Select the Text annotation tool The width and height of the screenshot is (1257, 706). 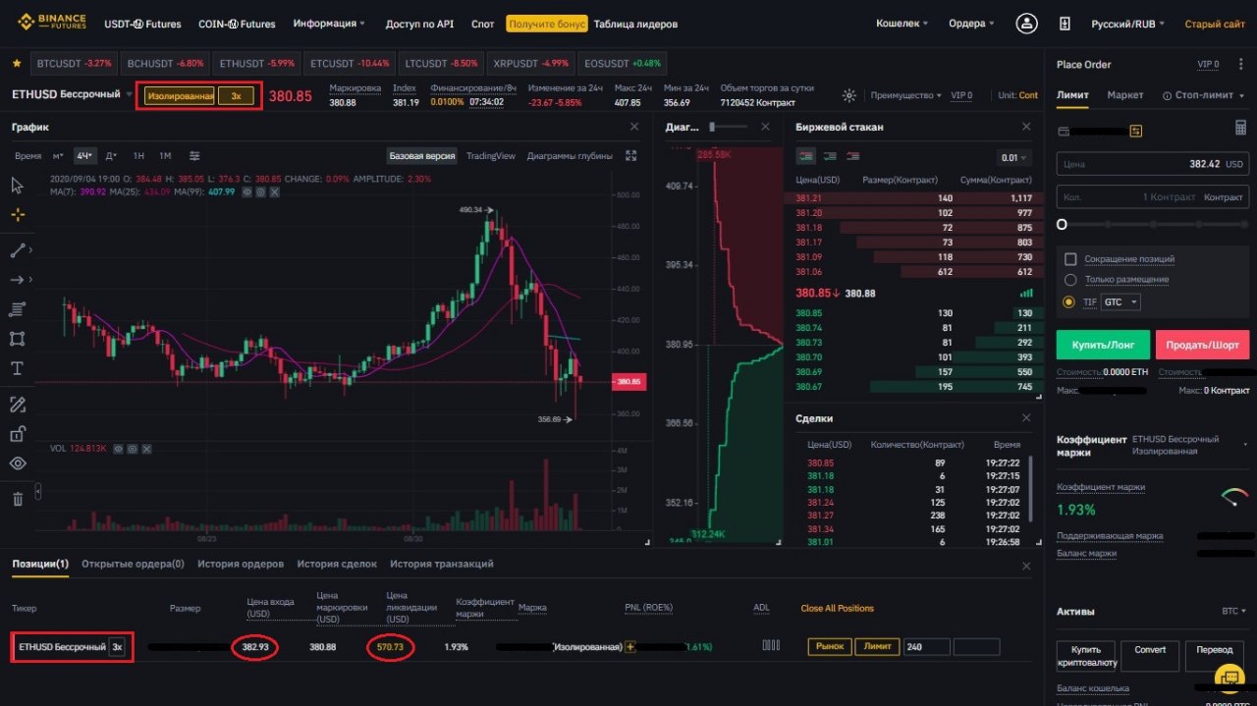click(x=17, y=368)
